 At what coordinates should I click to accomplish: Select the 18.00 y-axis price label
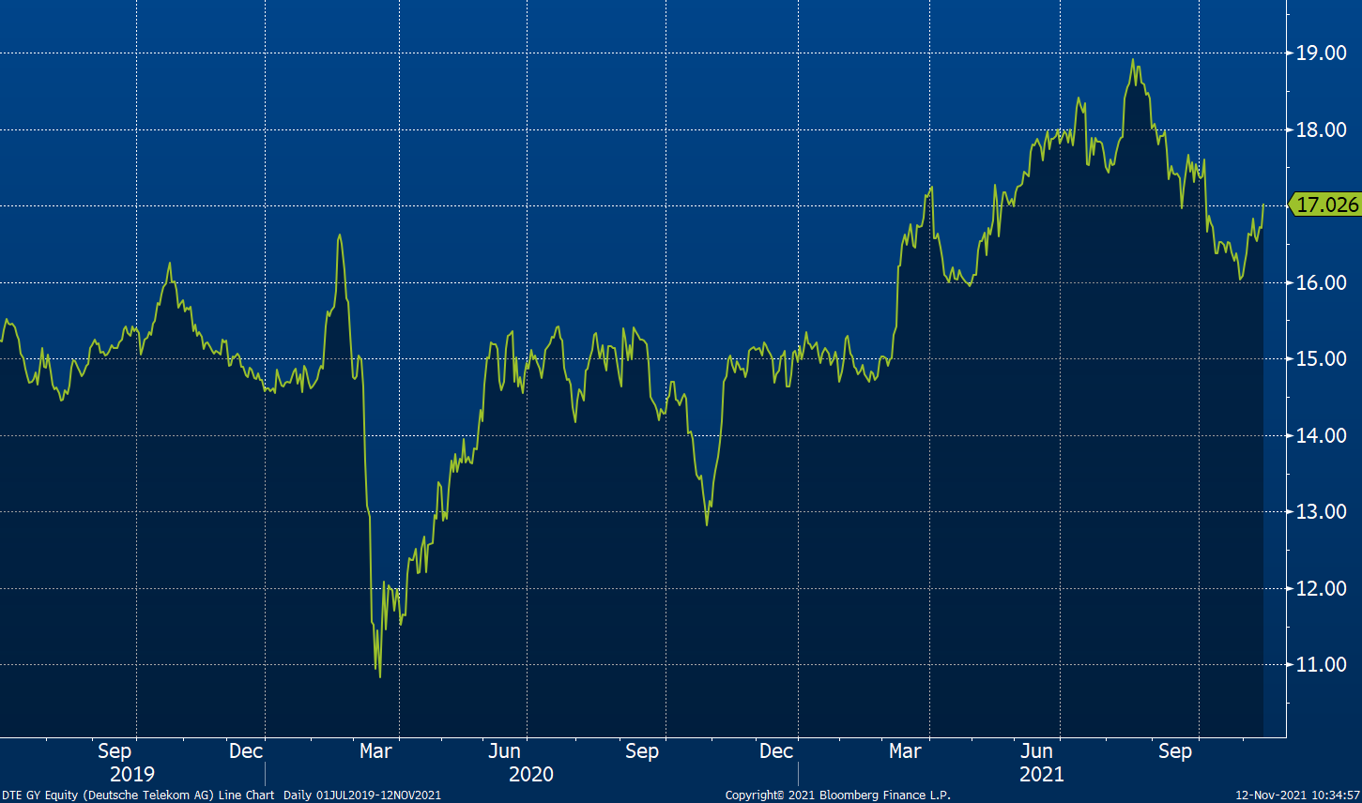[1321, 130]
